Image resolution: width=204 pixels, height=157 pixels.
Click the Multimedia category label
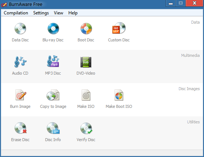click(x=190, y=55)
